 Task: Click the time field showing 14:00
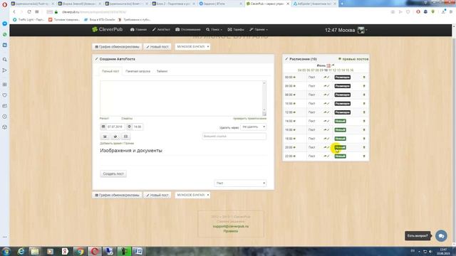coord(138,127)
